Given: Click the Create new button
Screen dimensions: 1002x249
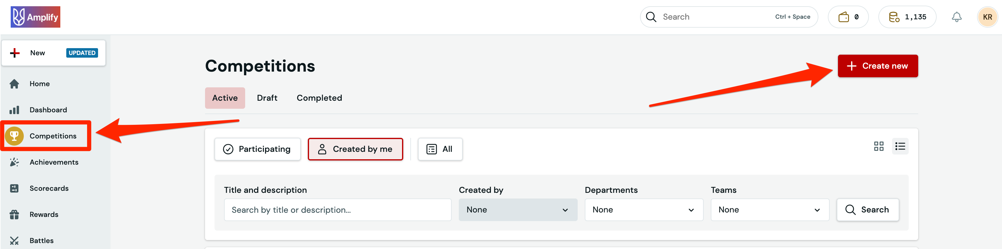Looking at the screenshot, I should tap(877, 66).
